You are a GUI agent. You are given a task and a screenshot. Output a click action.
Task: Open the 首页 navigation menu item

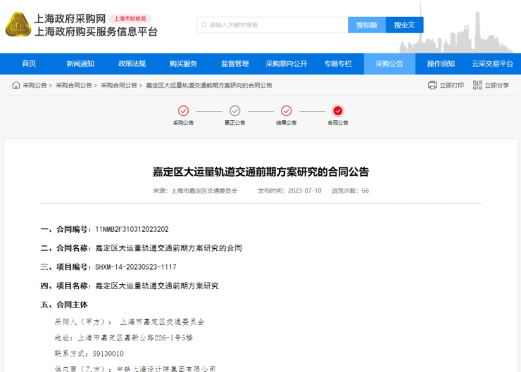[29, 63]
